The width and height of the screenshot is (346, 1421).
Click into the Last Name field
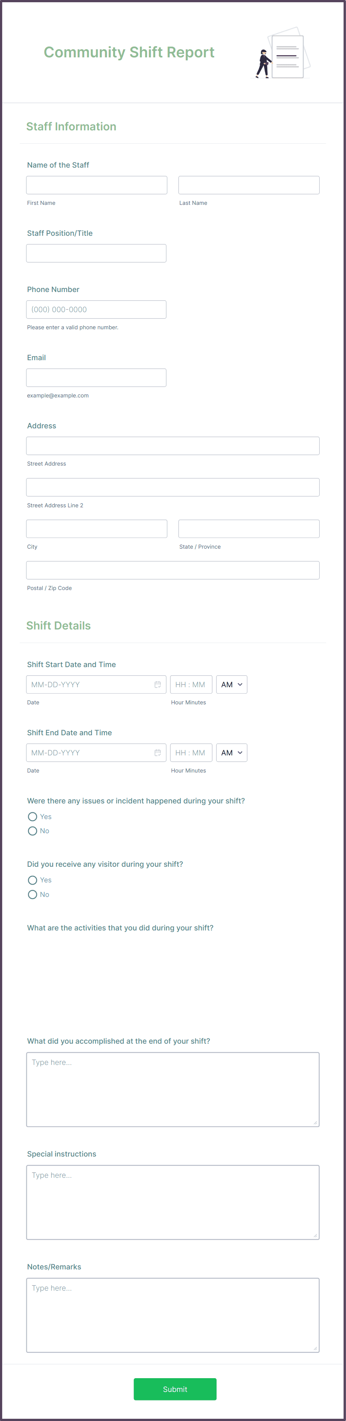tap(249, 184)
